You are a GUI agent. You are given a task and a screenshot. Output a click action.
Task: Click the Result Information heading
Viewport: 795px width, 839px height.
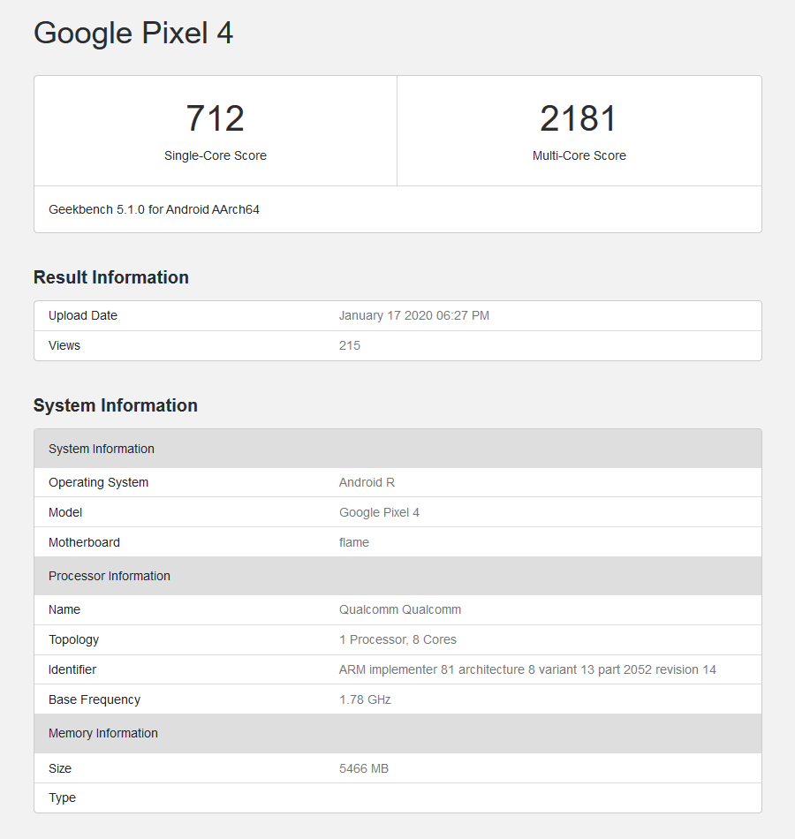click(110, 277)
